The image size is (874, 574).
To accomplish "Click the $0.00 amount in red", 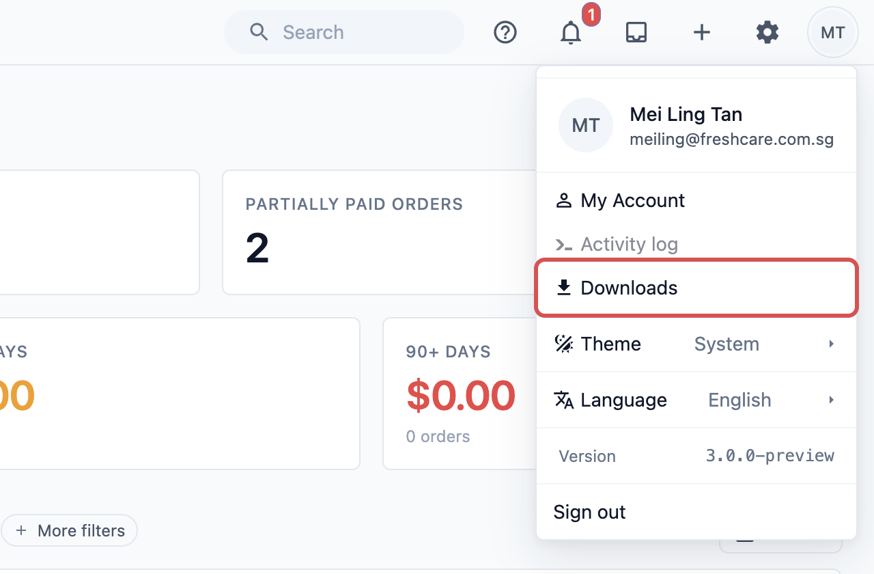I will pyautogui.click(x=461, y=396).
